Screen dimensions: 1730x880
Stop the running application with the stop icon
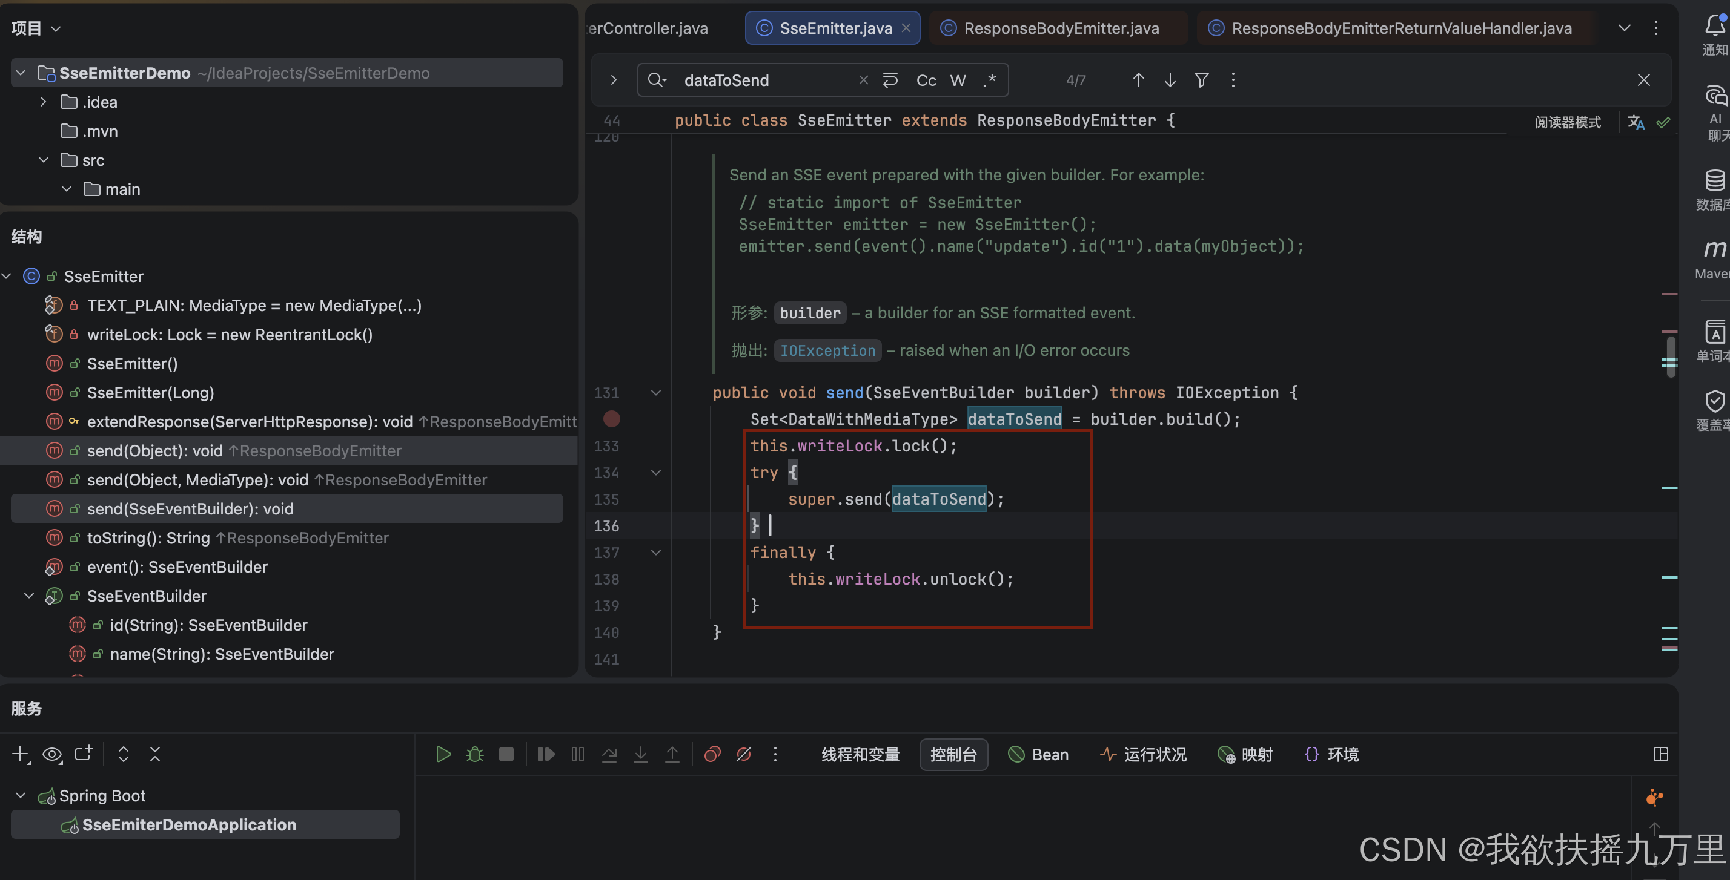(506, 755)
